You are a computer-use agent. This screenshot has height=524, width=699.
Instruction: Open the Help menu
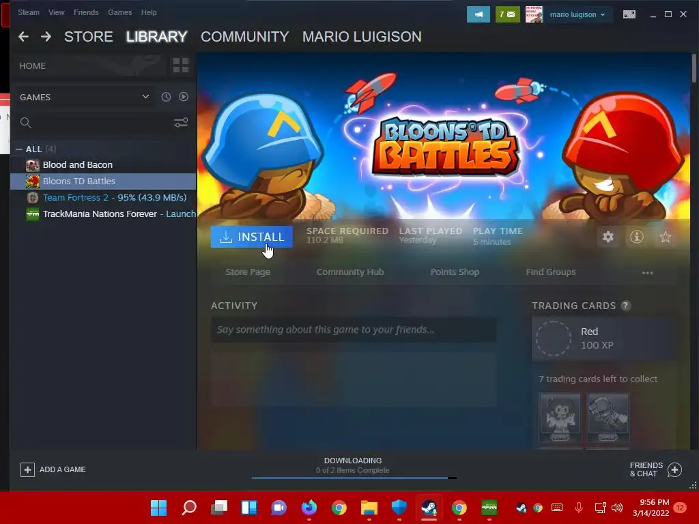click(149, 12)
